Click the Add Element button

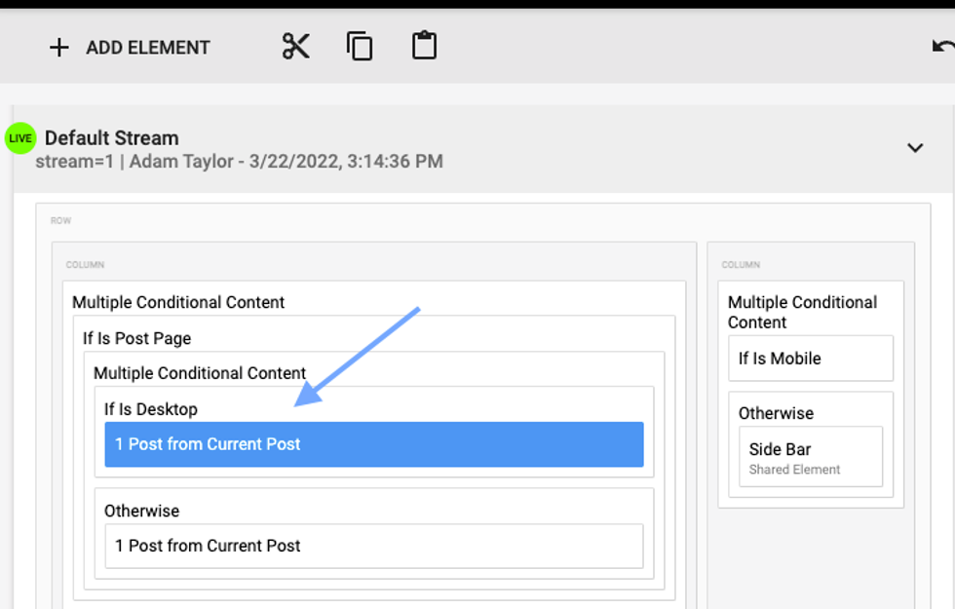pos(130,47)
